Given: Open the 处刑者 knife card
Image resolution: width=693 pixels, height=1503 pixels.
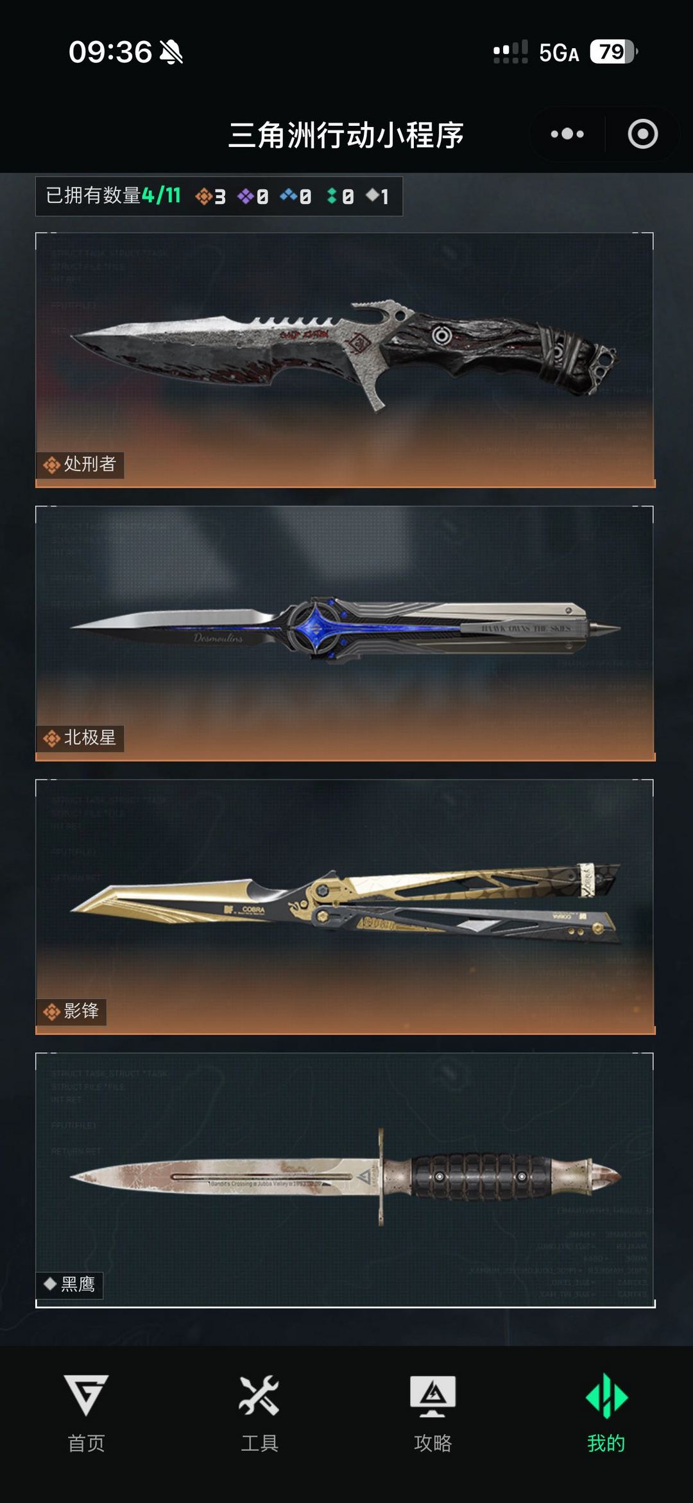Looking at the screenshot, I should (x=345, y=360).
